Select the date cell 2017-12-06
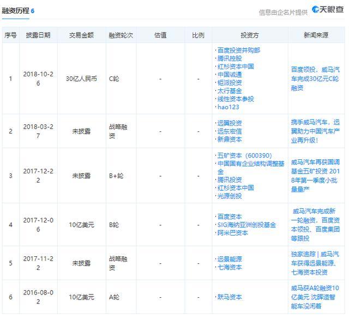 (x=38, y=225)
